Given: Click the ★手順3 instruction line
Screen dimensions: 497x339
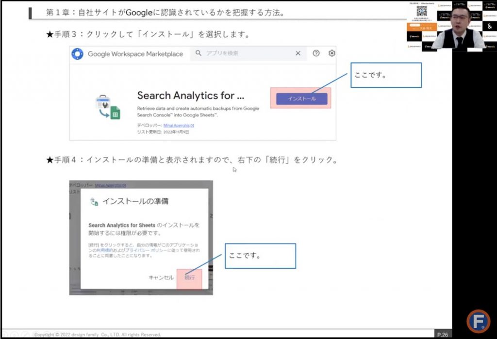Looking at the screenshot, I should pyautogui.click(x=149, y=34).
